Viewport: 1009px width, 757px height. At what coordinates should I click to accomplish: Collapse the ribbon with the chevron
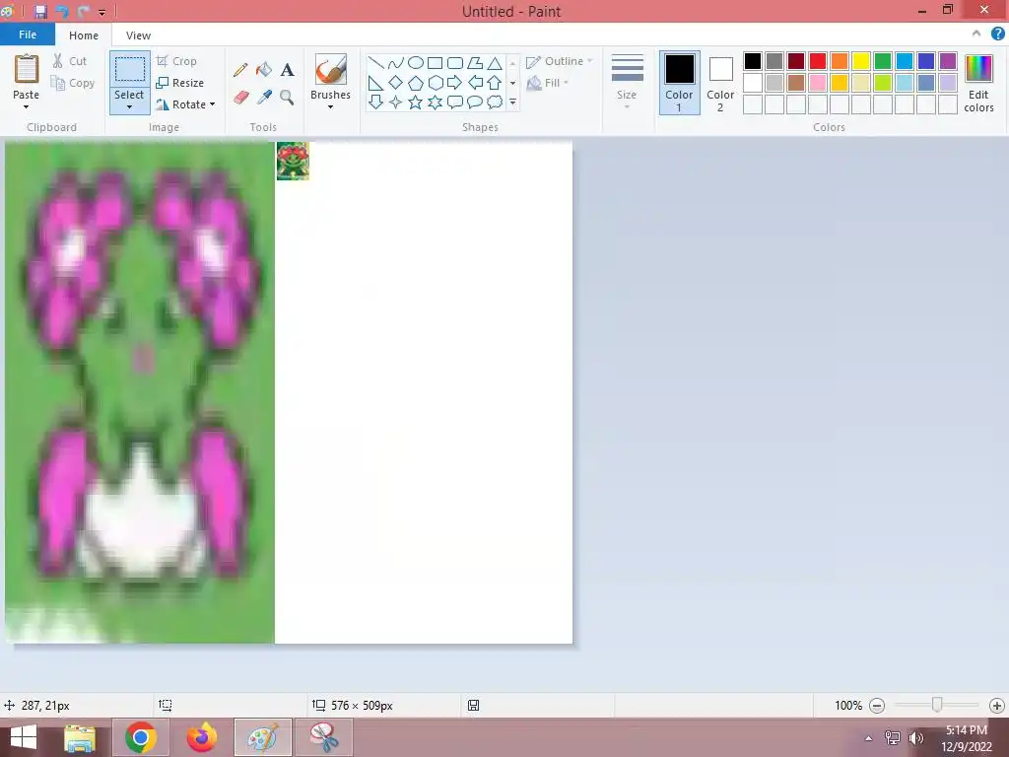tap(976, 34)
